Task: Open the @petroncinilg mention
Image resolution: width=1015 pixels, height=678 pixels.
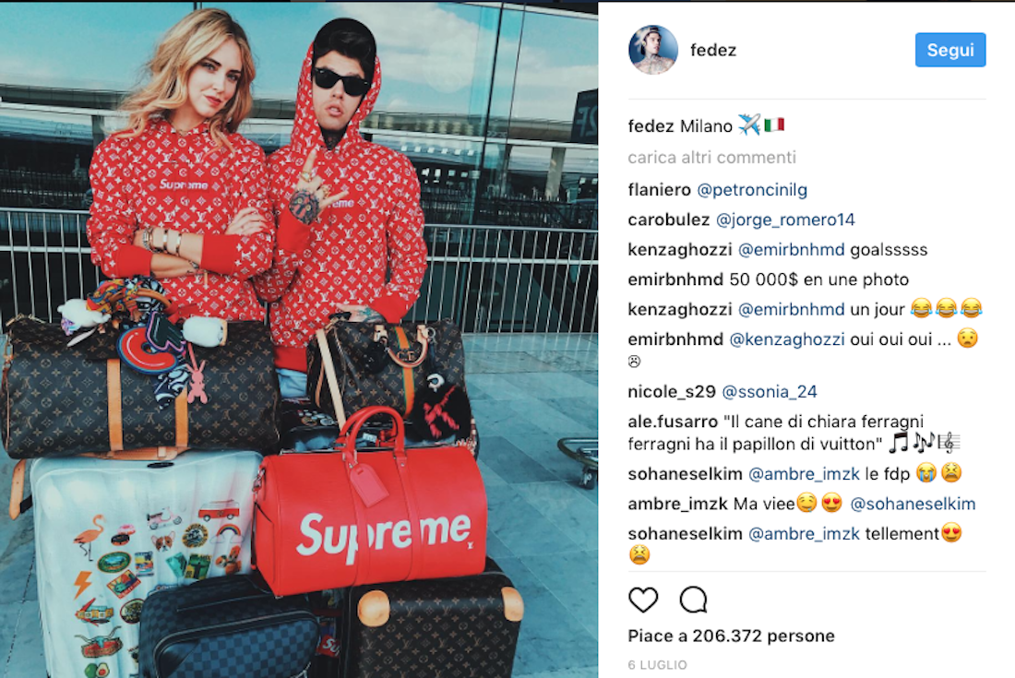Action: (751, 189)
